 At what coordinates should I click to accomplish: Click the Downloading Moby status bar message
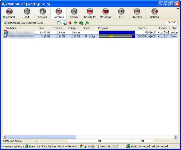click(x=13, y=147)
